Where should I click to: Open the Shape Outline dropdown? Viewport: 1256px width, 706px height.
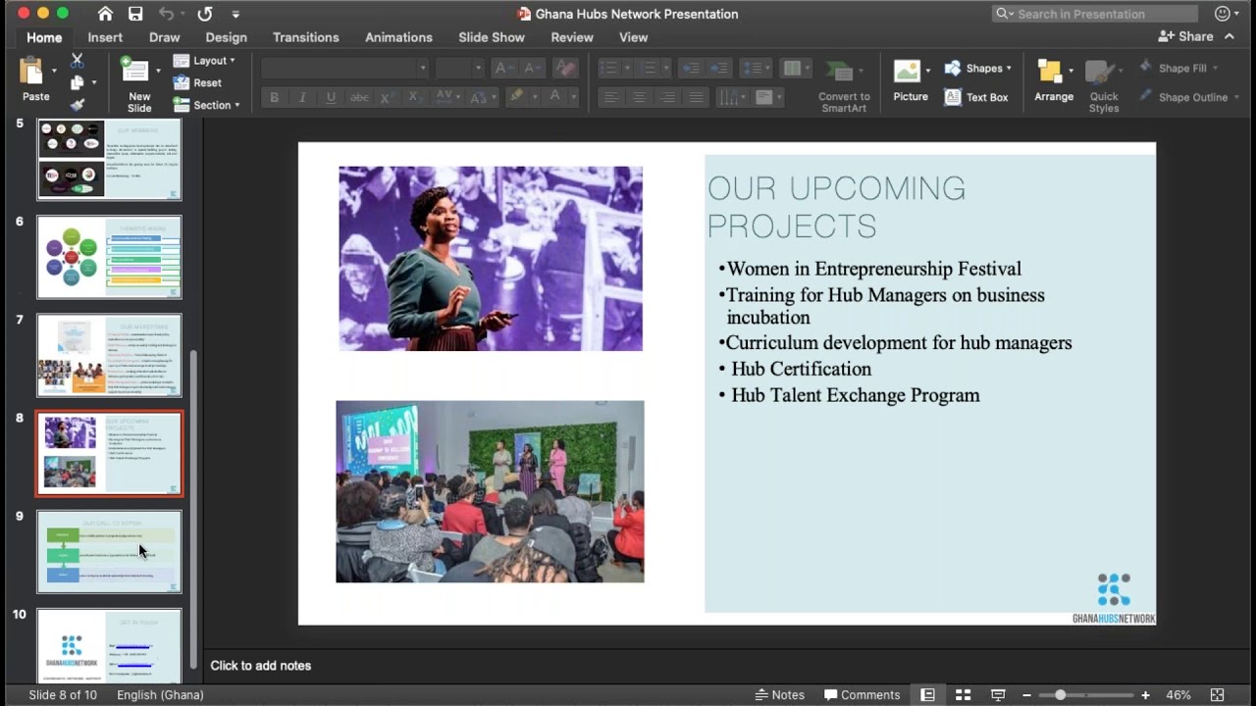[x=1188, y=97]
